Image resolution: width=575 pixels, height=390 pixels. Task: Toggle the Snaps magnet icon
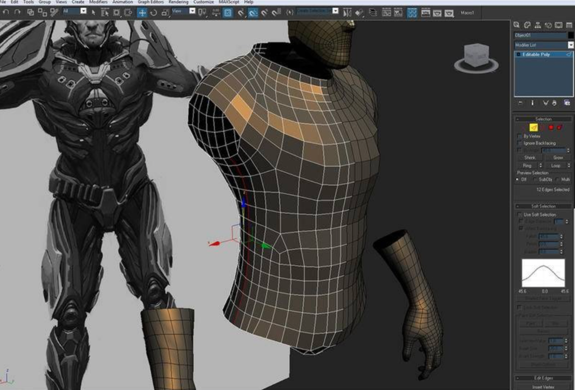(x=241, y=13)
